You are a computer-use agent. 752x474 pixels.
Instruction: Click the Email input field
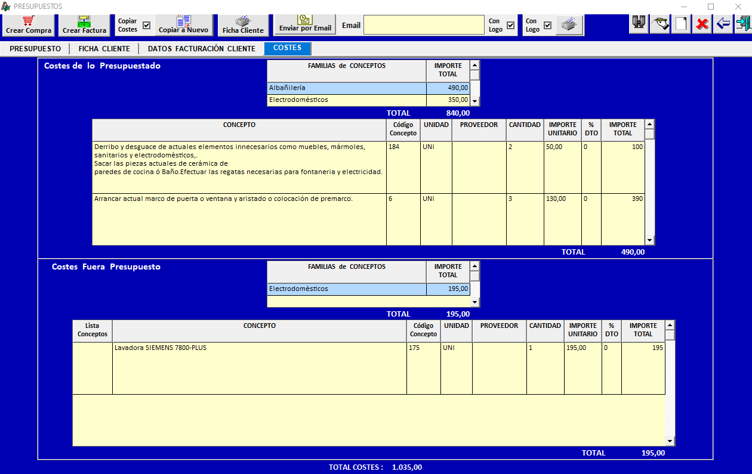424,25
